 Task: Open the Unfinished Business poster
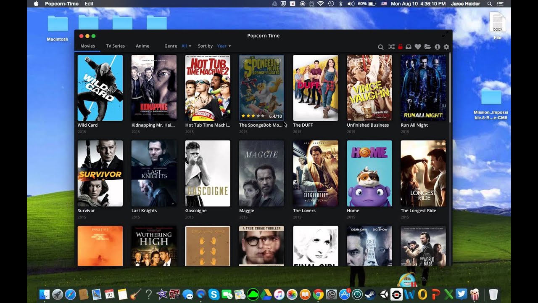[x=369, y=88]
